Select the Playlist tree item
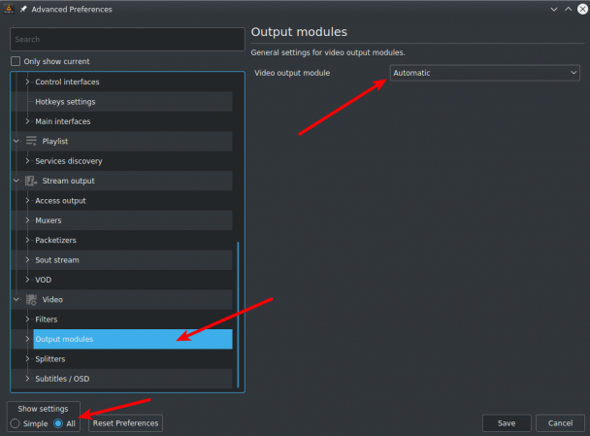The image size is (590, 436). click(55, 141)
